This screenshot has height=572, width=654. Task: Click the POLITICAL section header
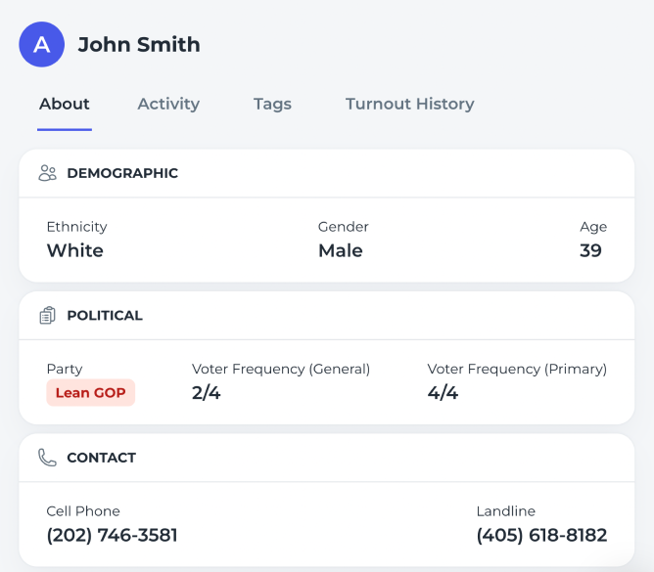point(105,316)
